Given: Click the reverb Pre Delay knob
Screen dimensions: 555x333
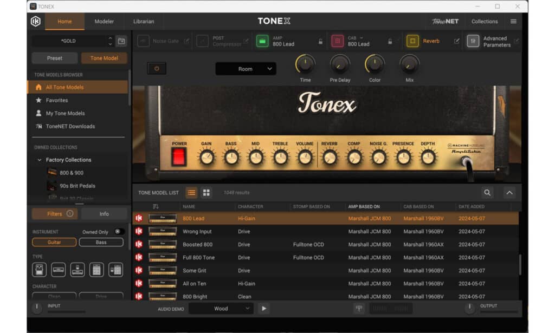Looking at the screenshot, I should 340,64.
